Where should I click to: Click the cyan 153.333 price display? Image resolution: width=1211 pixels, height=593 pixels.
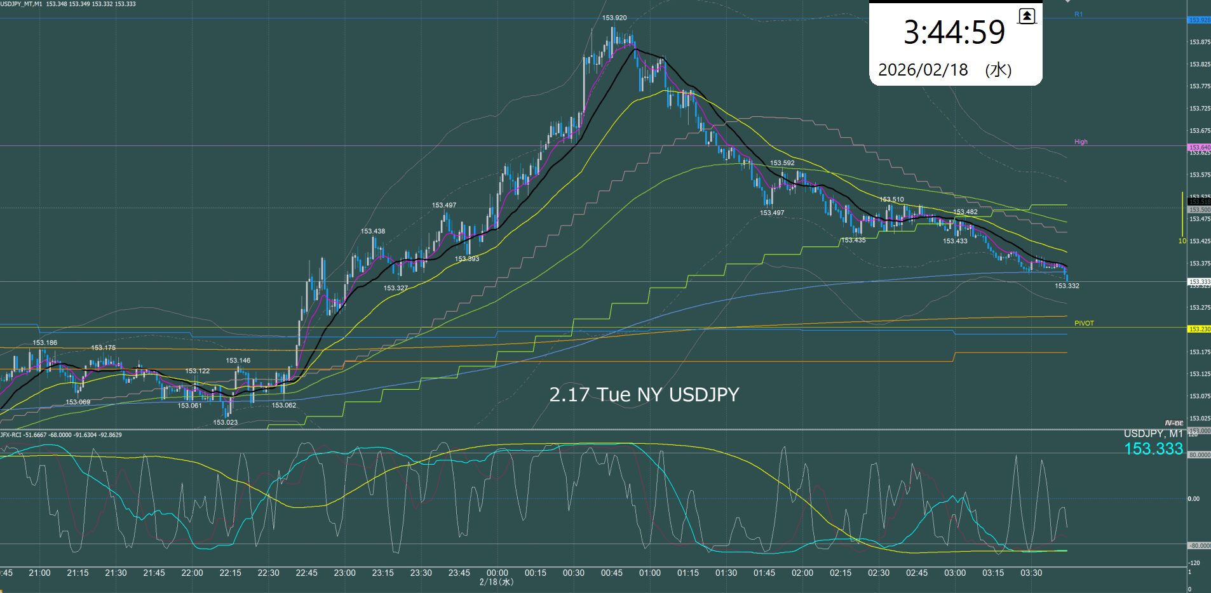coord(1153,449)
